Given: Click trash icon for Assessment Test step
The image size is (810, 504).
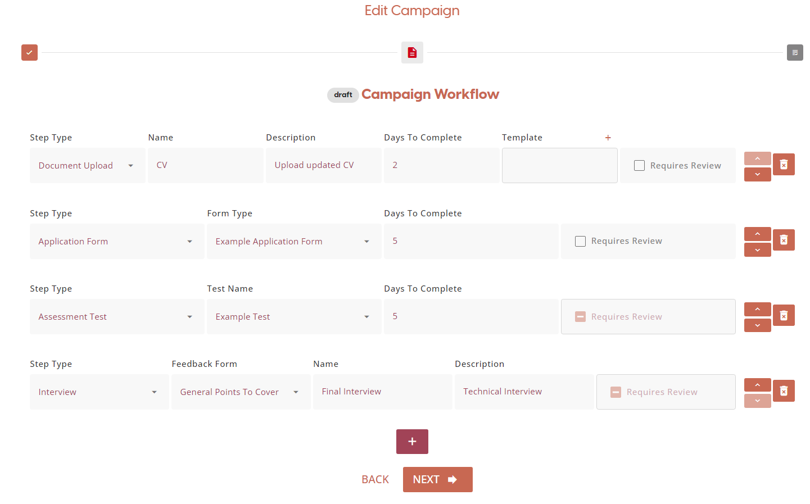Looking at the screenshot, I should 784,316.
